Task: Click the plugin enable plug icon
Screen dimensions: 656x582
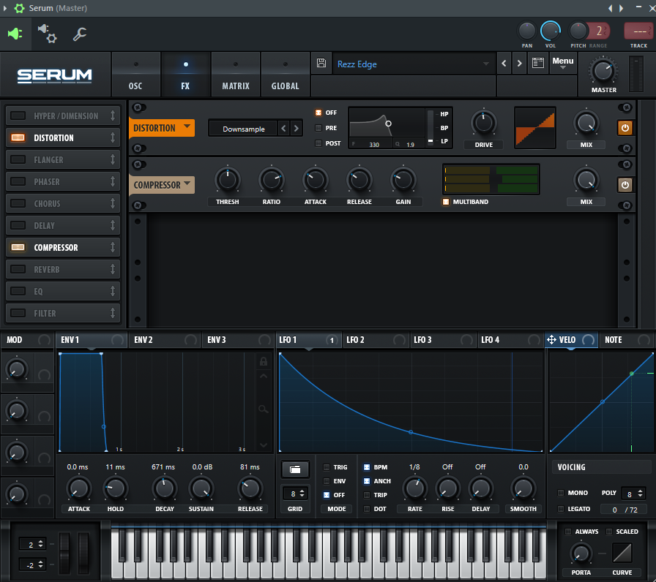Action: click(15, 34)
